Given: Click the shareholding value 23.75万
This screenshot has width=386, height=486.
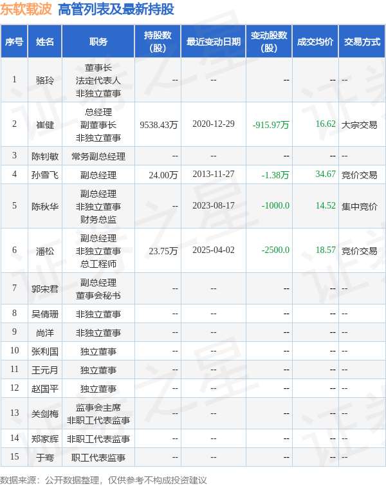Looking at the screenshot, I should tap(163, 251).
